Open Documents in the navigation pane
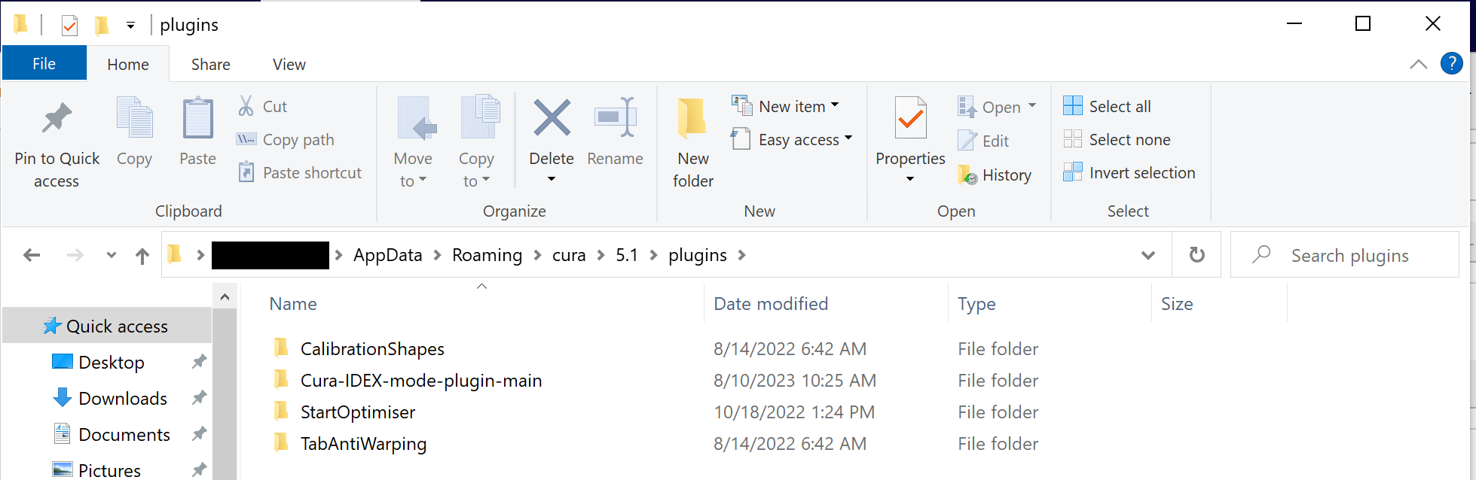The height and width of the screenshot is (480, 1476). tap(124, 434)
